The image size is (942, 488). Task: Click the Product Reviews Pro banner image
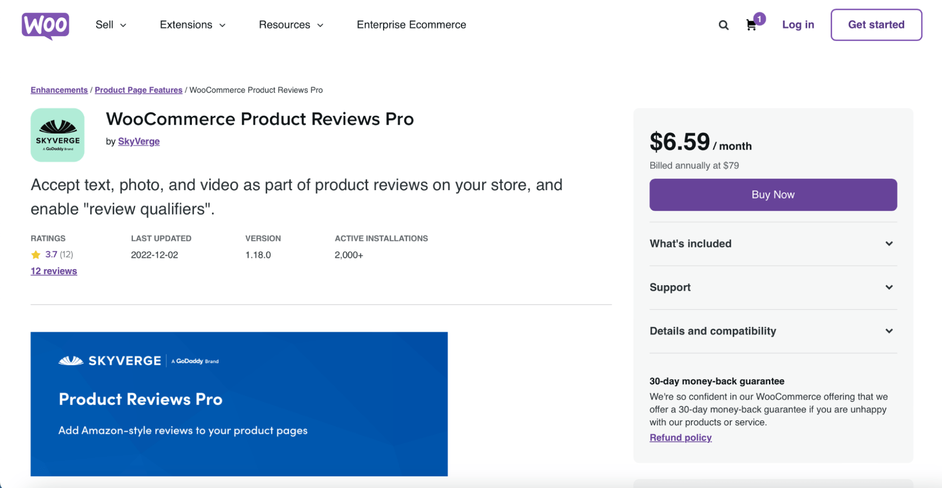(x=239, y=404)
